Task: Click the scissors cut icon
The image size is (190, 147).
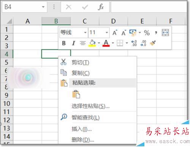Action: 63,62
